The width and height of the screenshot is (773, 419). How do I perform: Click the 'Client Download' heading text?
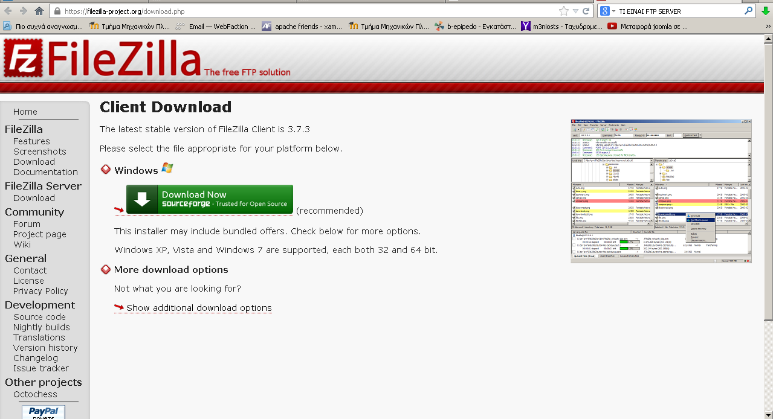pyautogui.click(x=166, y=107)
